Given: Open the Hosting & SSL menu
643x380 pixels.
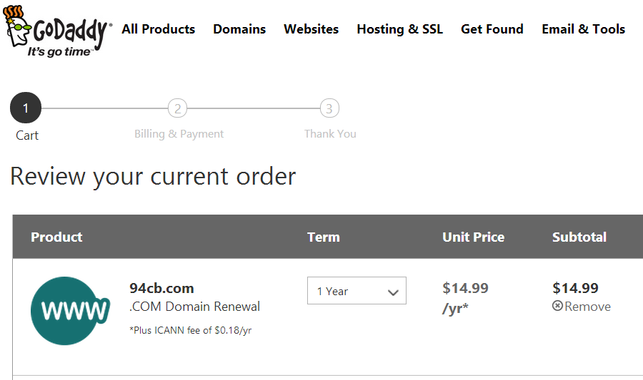Looking at the screenshot, I should [400, 29].
